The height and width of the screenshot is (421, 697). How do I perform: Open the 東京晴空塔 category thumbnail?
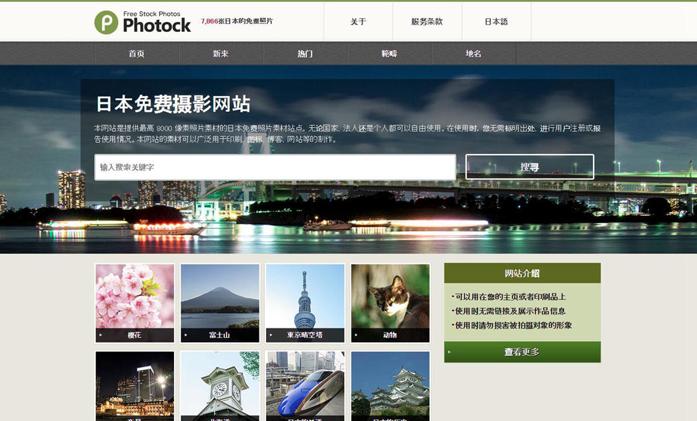tap(305, 303)
